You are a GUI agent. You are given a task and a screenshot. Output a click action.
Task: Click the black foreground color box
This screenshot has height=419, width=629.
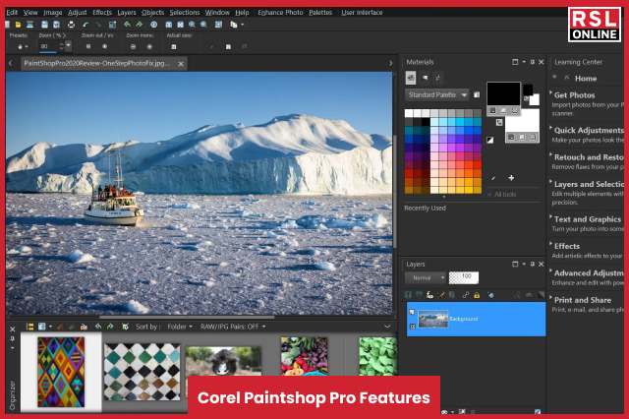pos(503,93)
